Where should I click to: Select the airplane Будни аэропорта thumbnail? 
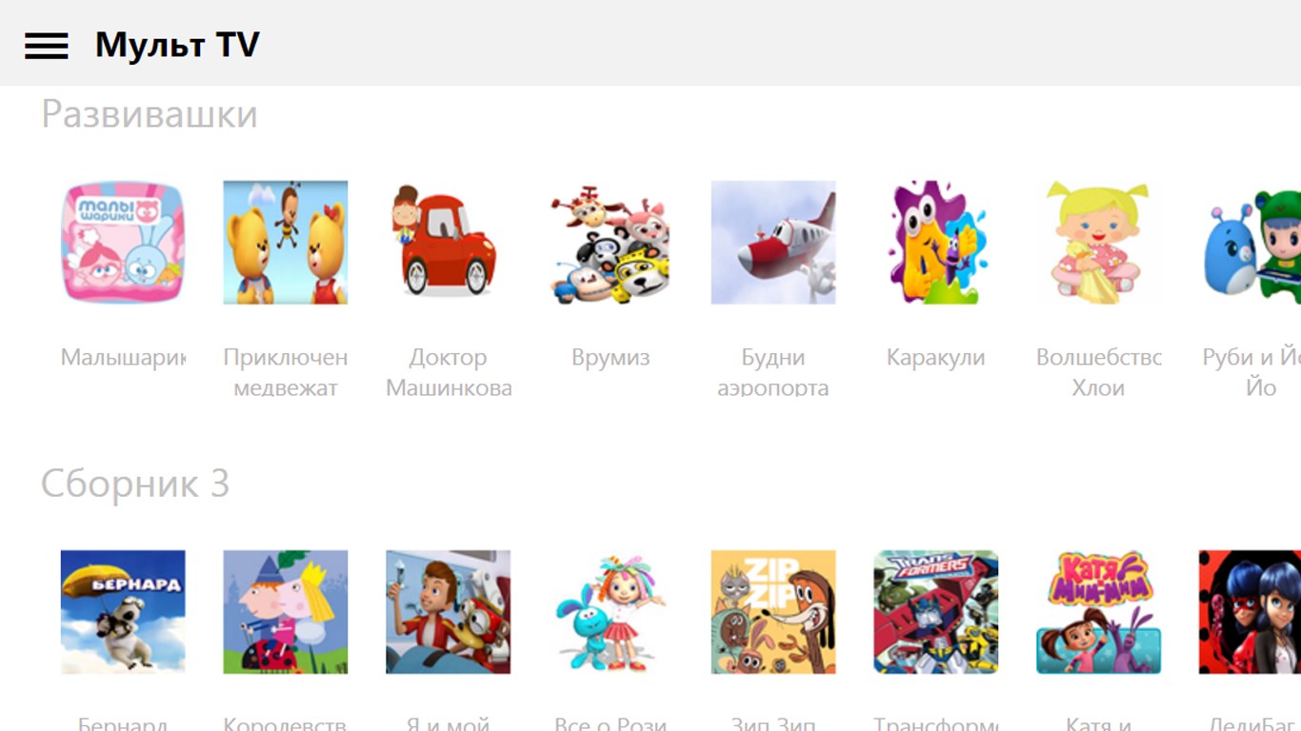click(773, 243)
